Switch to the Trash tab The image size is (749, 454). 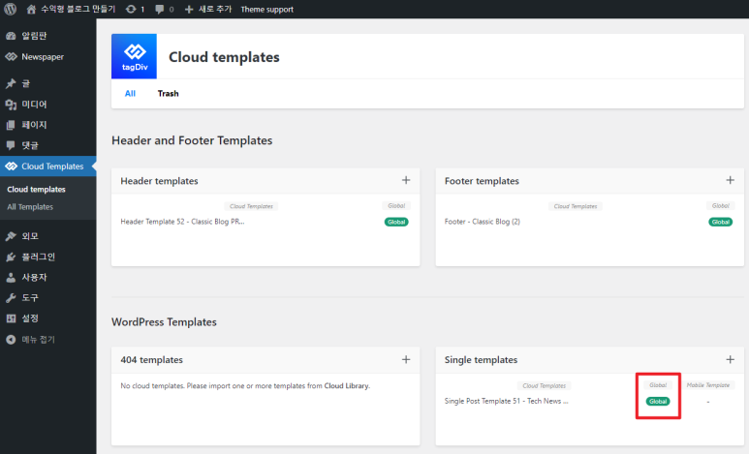169,94
